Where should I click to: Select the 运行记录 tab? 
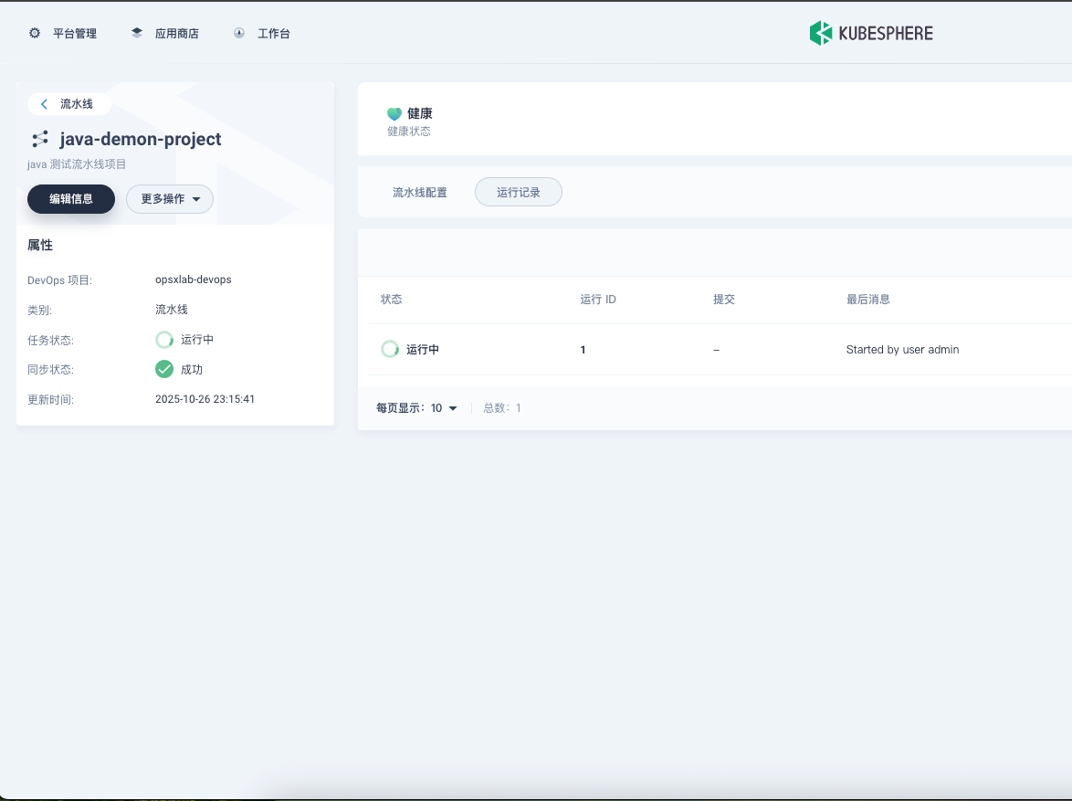[x=519, y=193]
